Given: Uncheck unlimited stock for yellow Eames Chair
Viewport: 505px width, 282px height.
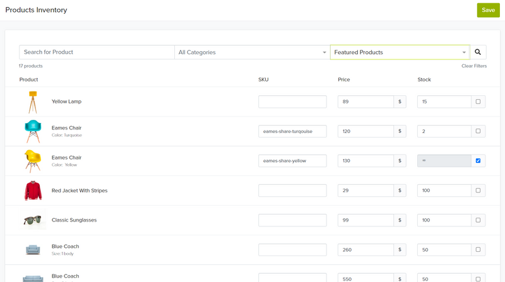Looking at the screenshot, I should point(478,161).
